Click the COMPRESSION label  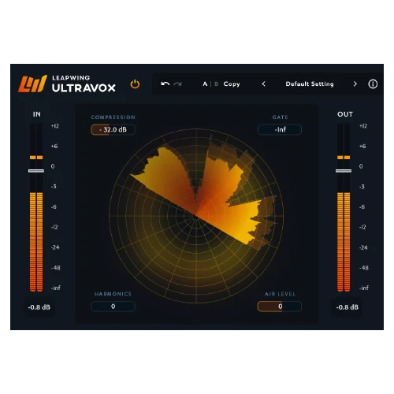[x=113, y=117]
